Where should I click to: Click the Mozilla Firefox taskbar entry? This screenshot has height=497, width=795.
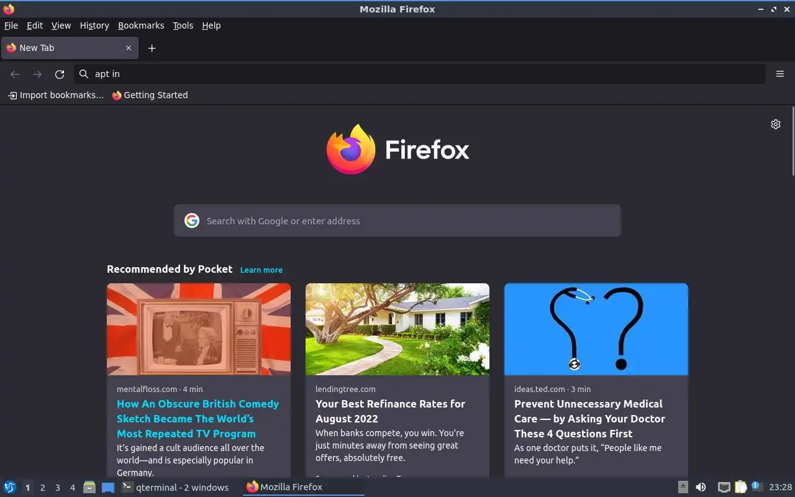tap(303, 487)
